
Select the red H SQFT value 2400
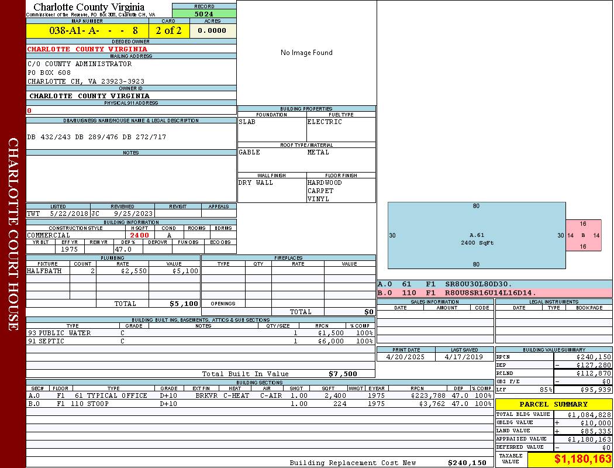point(140,235)
